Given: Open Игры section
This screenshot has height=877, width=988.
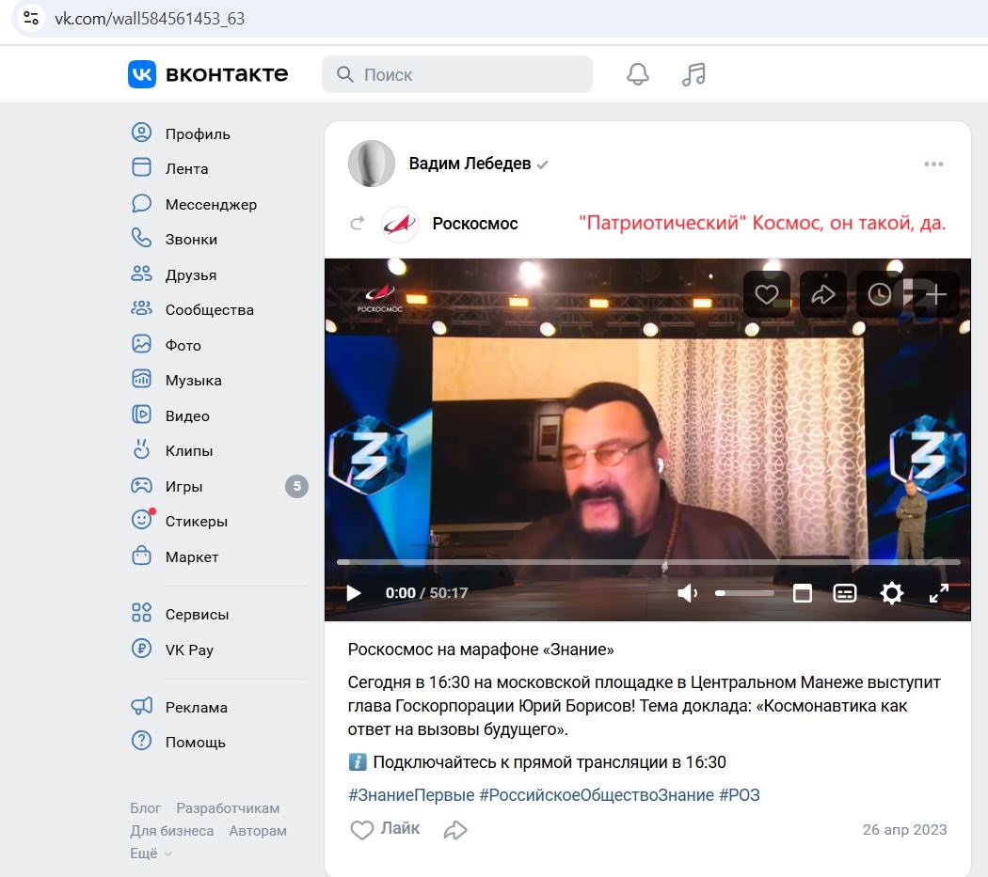Looking at the screenshot, I should click(x=184, y=486).
